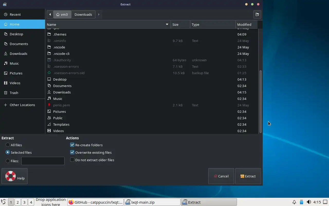Image resolution: width=329 pixels, height=206 pixels.
Task: Click the Pictures icon in sidebar
Action: tap(6, 73)
